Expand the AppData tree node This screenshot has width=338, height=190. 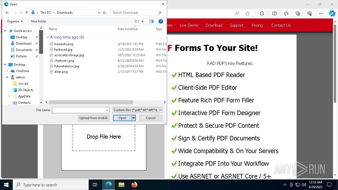(x=9, y=96)
